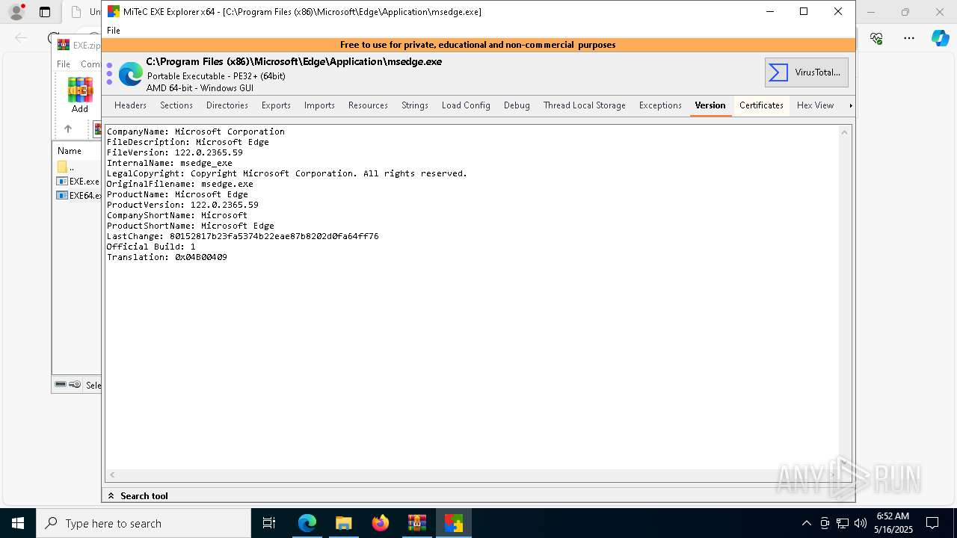Click the LegalCopyright line
Viewport: 957px width, 538px height.
[287, 173]
